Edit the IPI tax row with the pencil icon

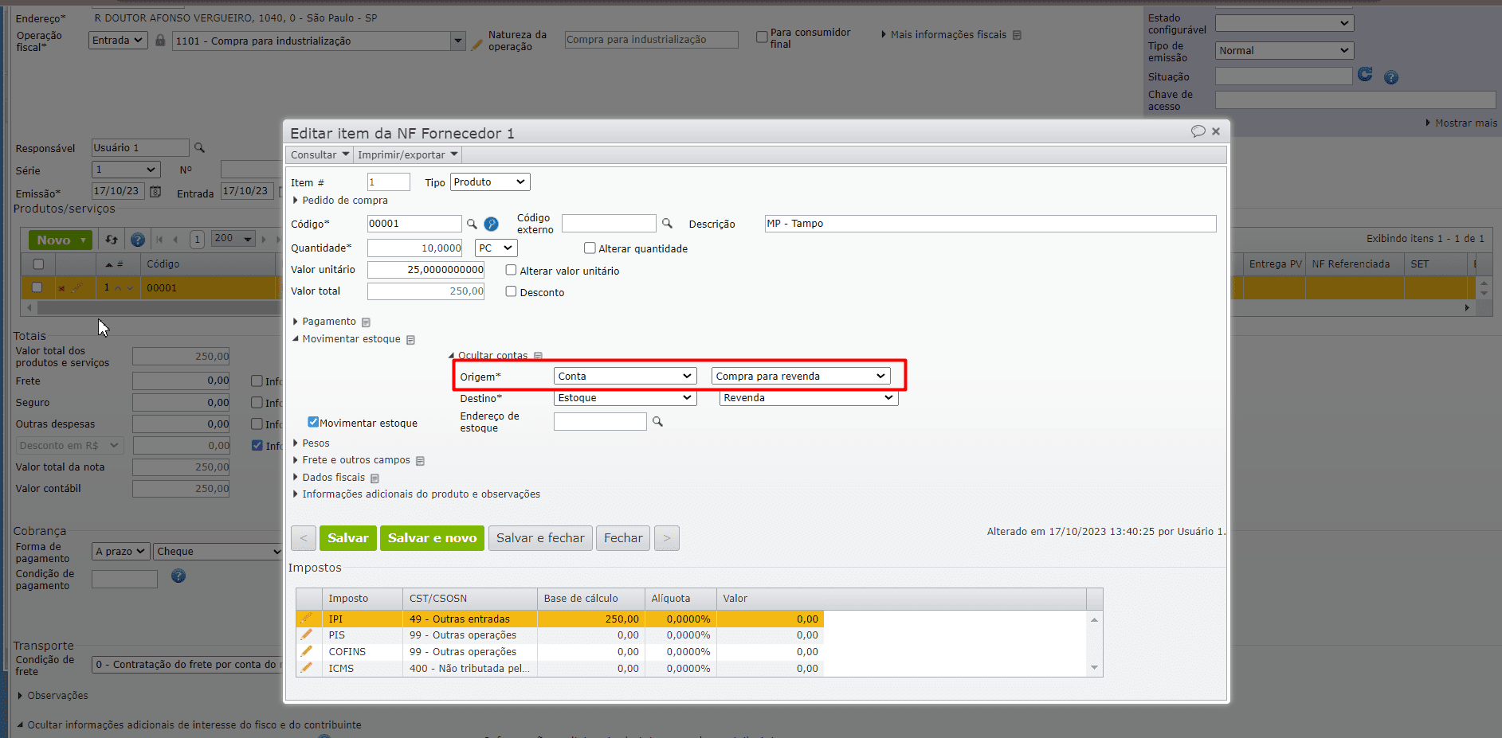pos(307,619)
